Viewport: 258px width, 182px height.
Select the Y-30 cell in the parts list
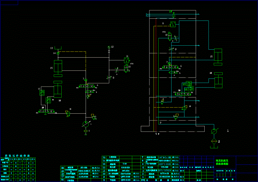pos(125,164)
